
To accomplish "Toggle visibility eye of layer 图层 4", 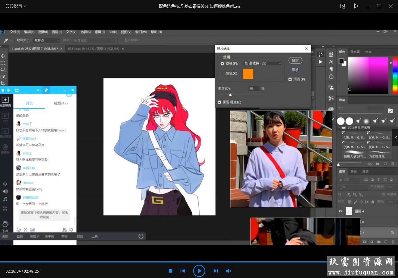I will [x=341, y=211].
